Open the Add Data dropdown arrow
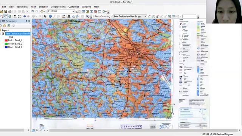 click(45, 11)
